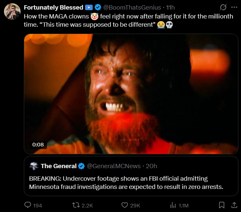Open The General quoted account avatar
241x212 pixels.
pyautogui.click(x=34, y=166)
